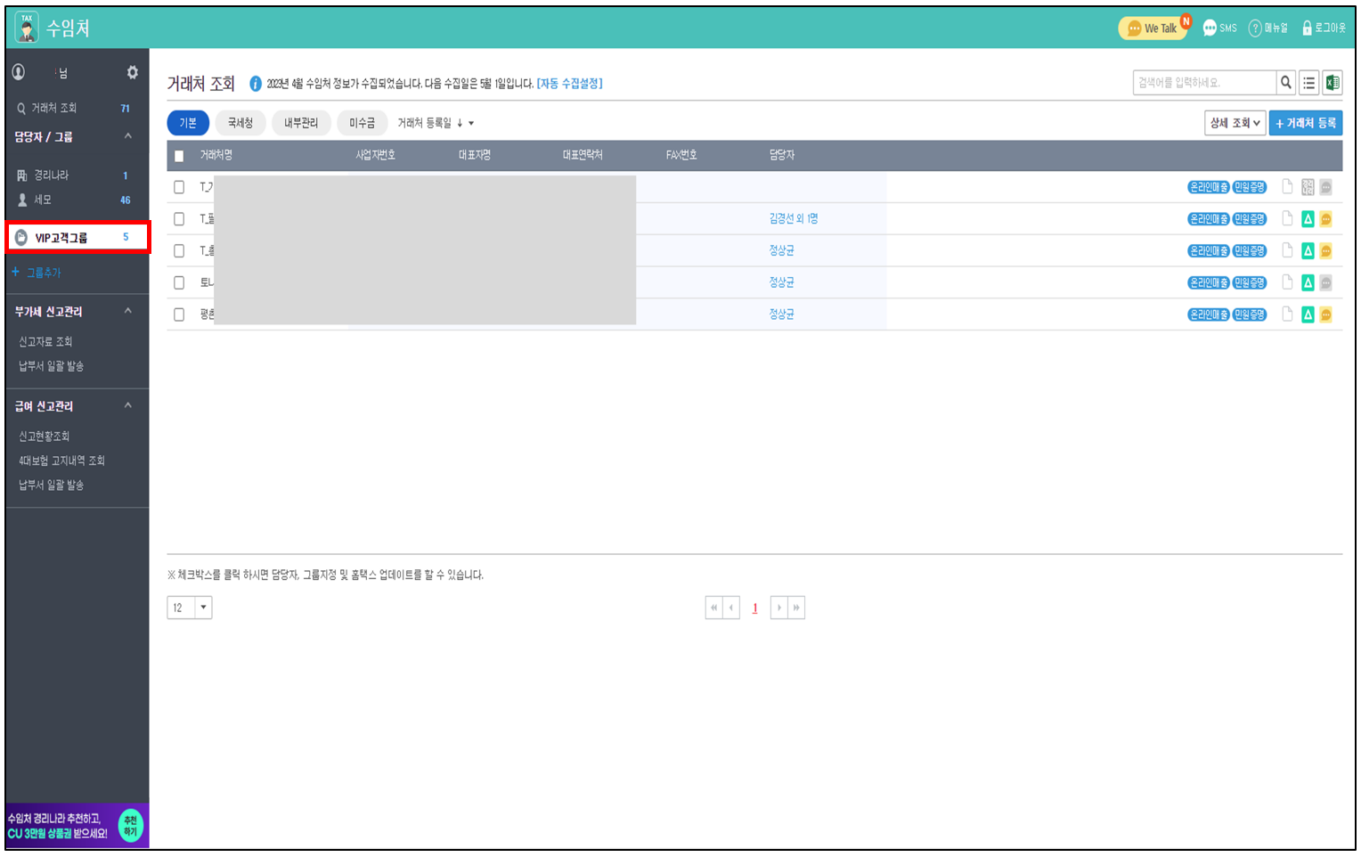Screen dimensions: 1361x857
Task: Click the magnifier search button
Action: pos(1286,83)
